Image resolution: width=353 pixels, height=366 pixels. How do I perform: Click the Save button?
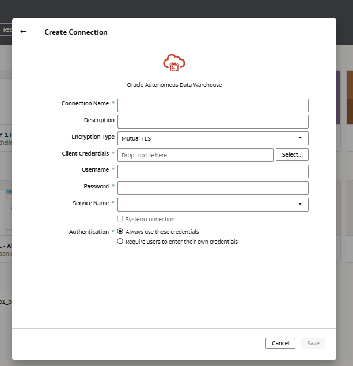pyautogui.click(x=313, y=343)
